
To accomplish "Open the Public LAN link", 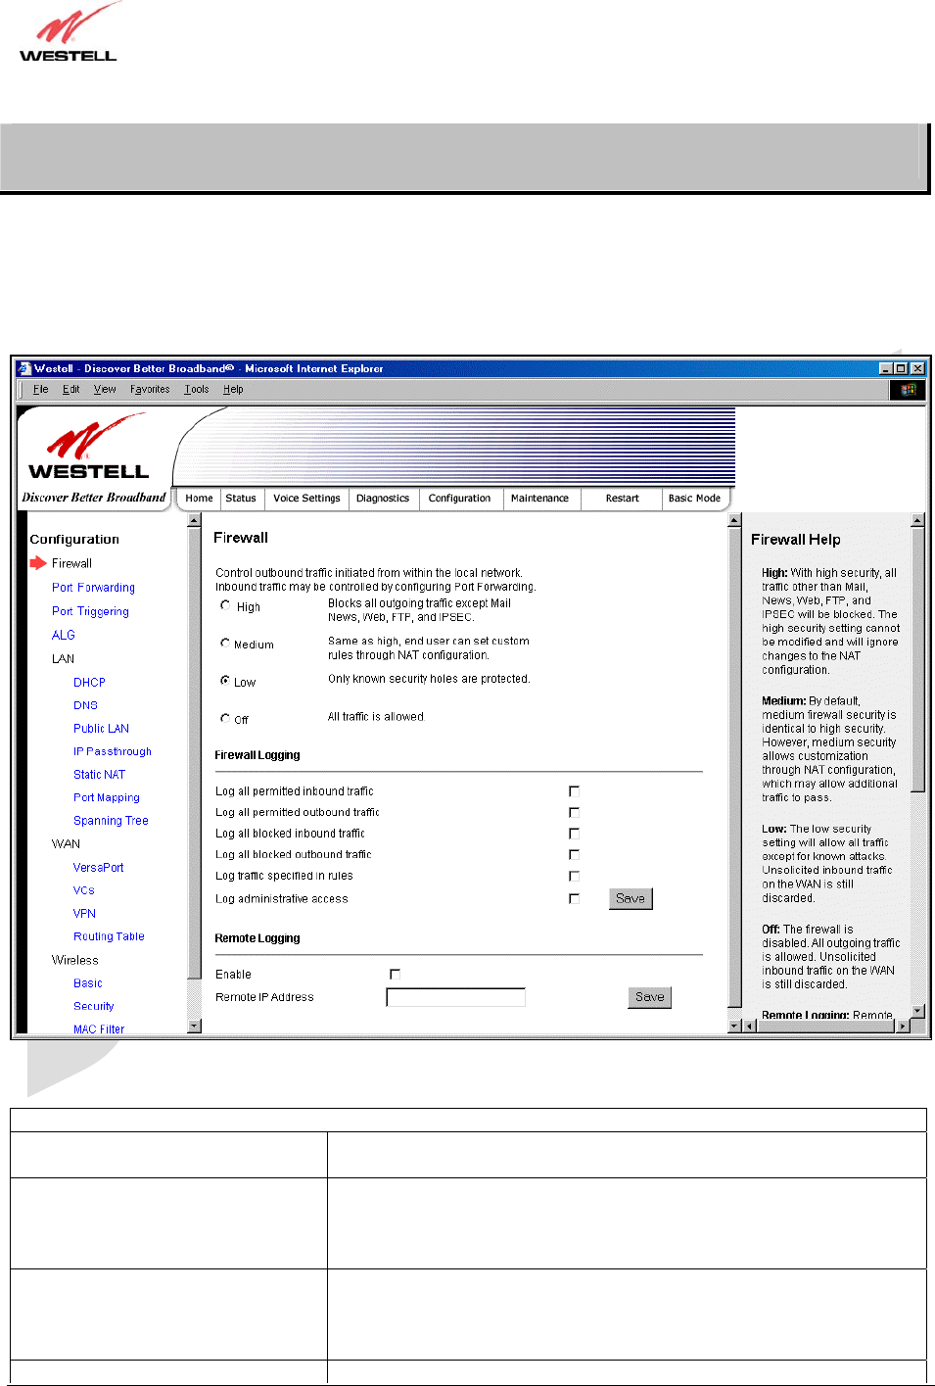I will [101, 729].
